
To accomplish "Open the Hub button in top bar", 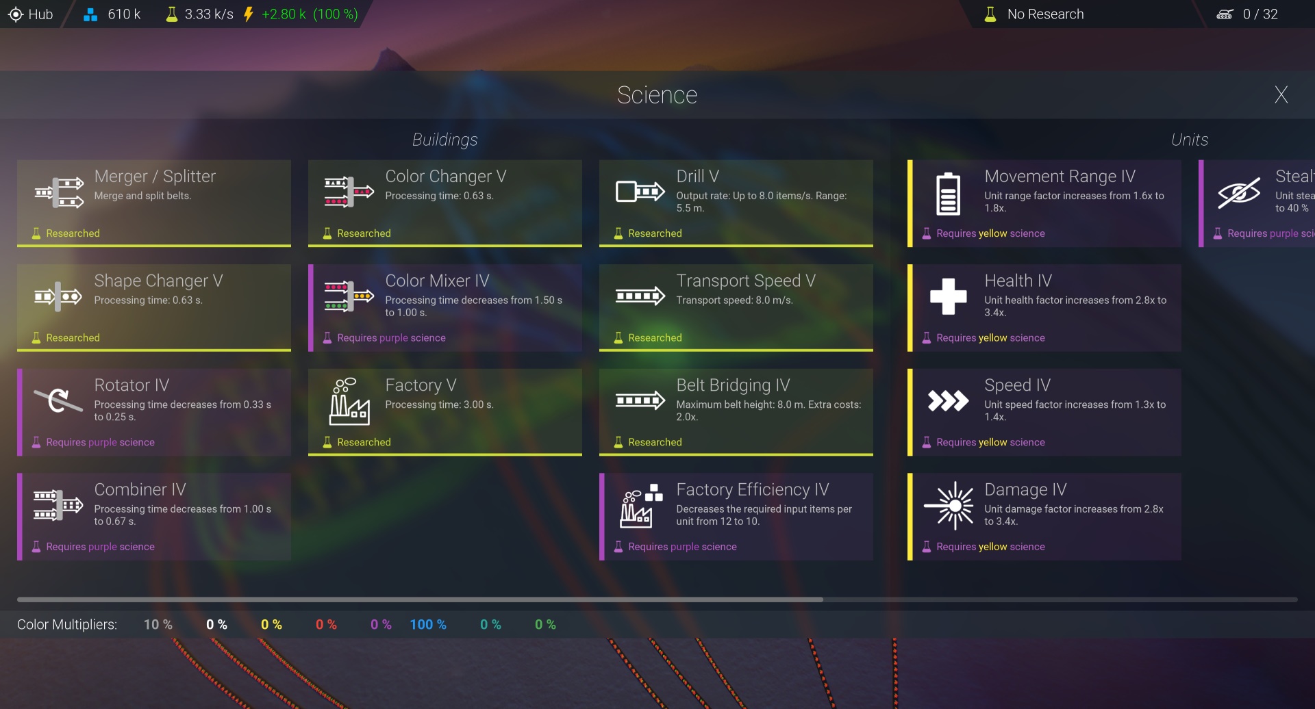I will click(x=31, y=14).
